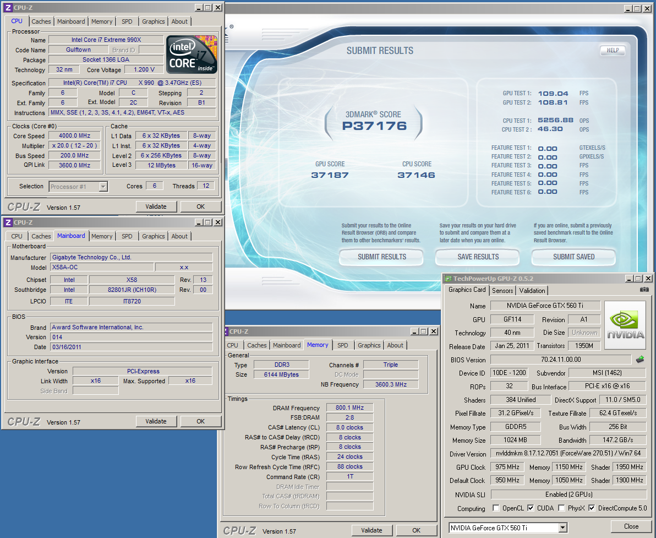Click the Intel Core i7 logo
The height and width of the screenshot is (538, 656).
(192, 55)
